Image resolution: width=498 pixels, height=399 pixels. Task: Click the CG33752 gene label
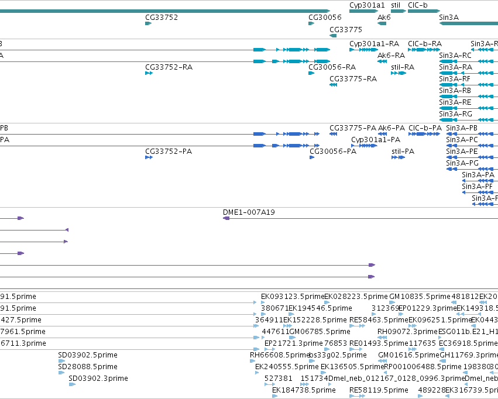pyautogui.click(x=162, y=17)
